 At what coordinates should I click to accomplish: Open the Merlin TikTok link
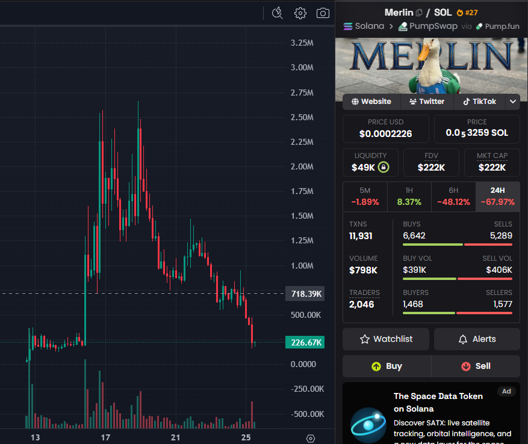479,102
